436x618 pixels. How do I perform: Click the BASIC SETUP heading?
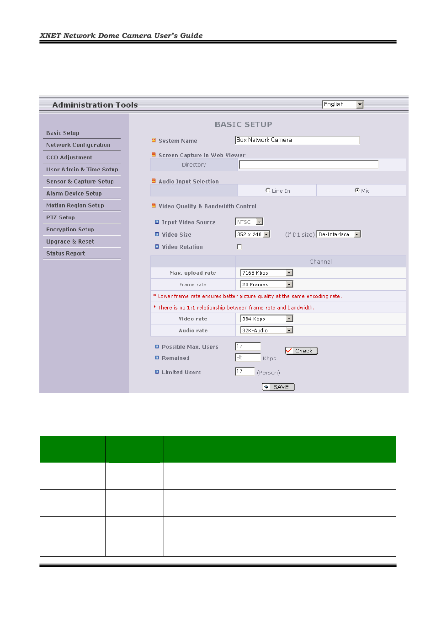243,125
